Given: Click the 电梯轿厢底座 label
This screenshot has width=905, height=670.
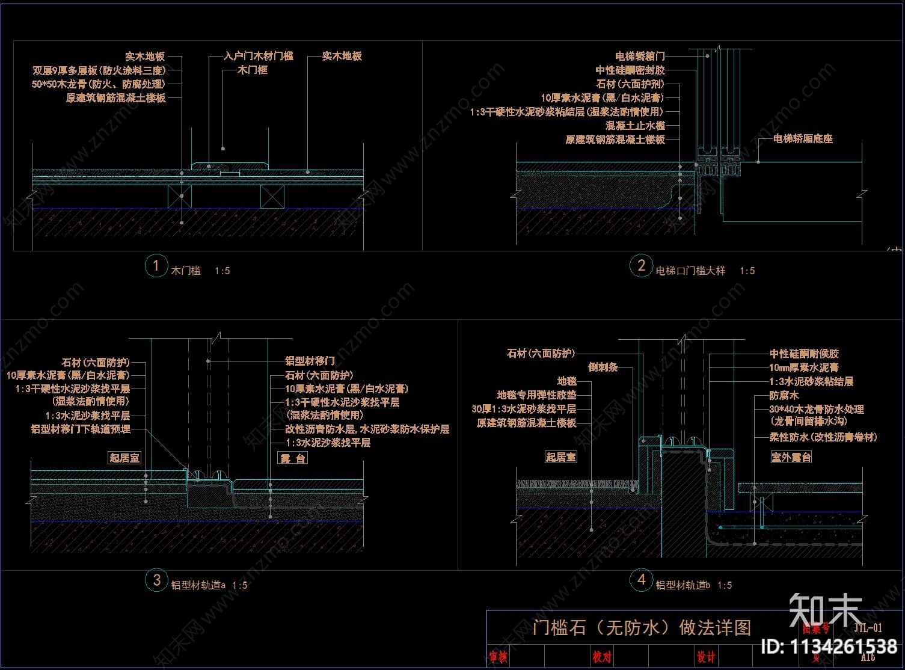Looking at the screenshot, I should click(803, 138).
